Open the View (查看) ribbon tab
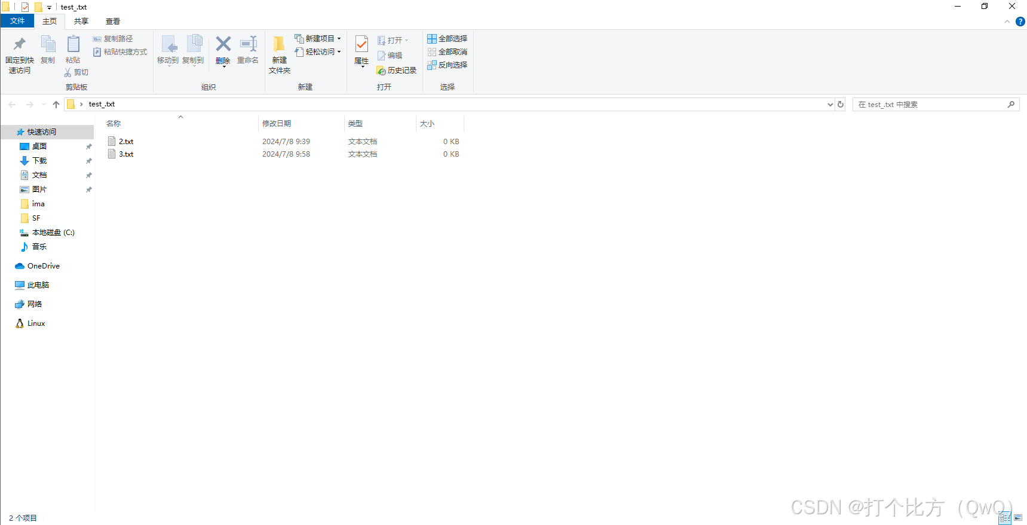 [x=113, y=22]
